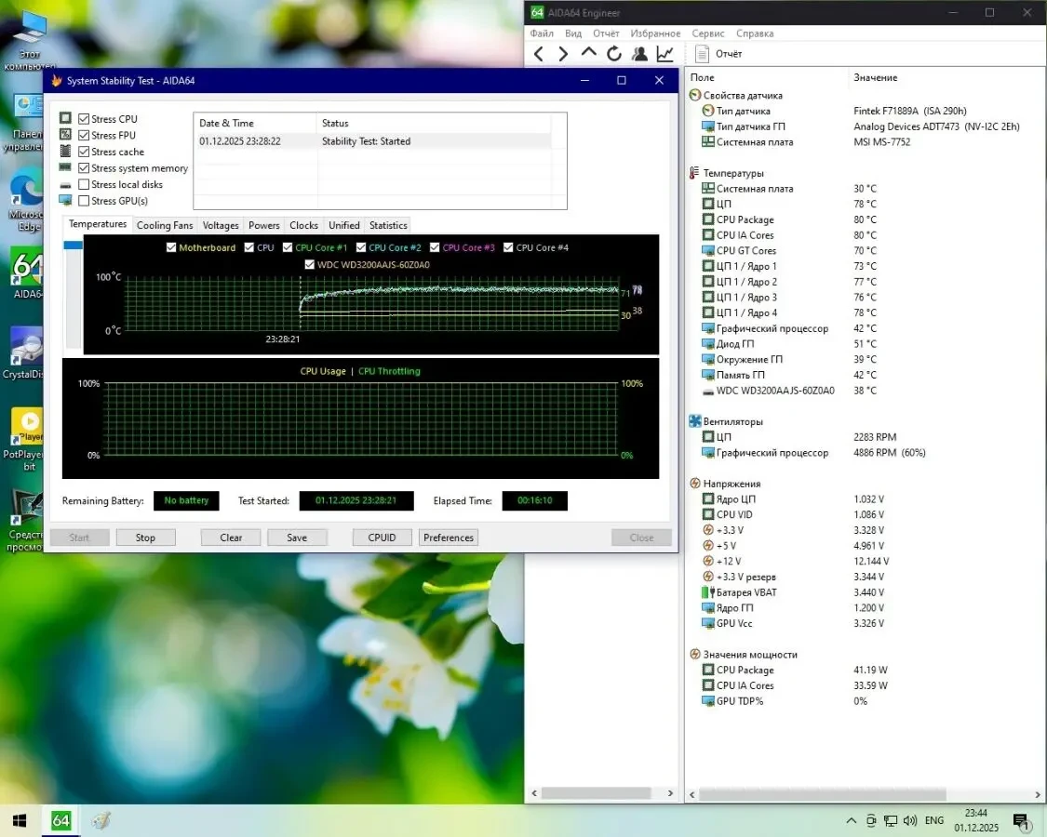This screenshot has height=837, width=1047.
Task: Open AIDA64 from the taskbar icon
Action: click(x=60, y=820)
